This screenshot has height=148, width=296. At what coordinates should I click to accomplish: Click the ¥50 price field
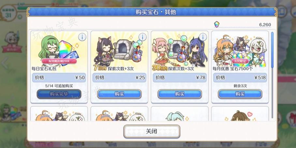[x=59, y=78]
